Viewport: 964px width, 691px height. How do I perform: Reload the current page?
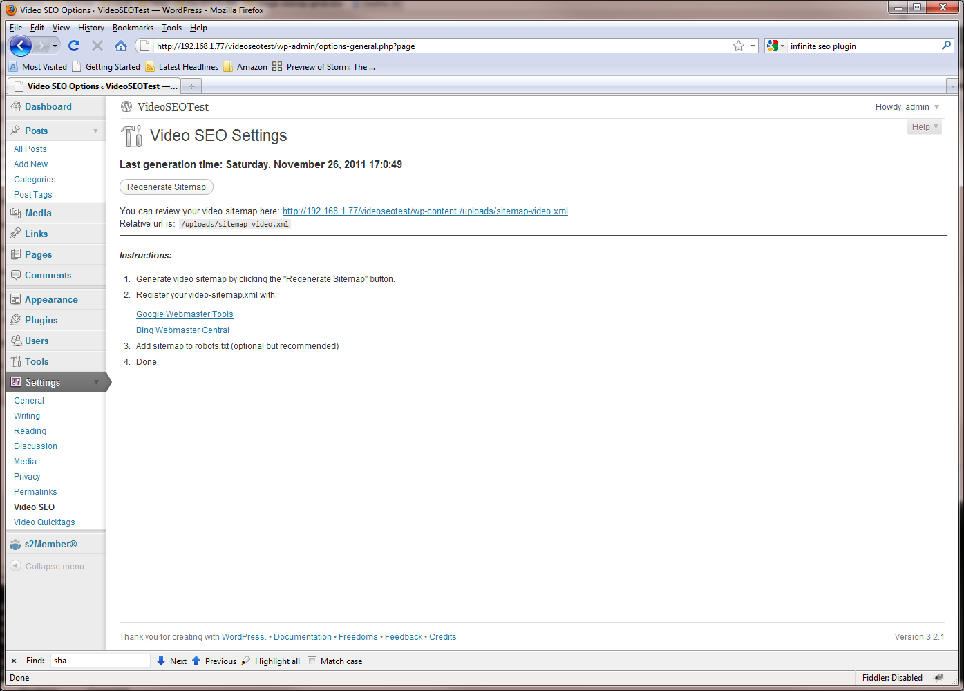(74, 46)
